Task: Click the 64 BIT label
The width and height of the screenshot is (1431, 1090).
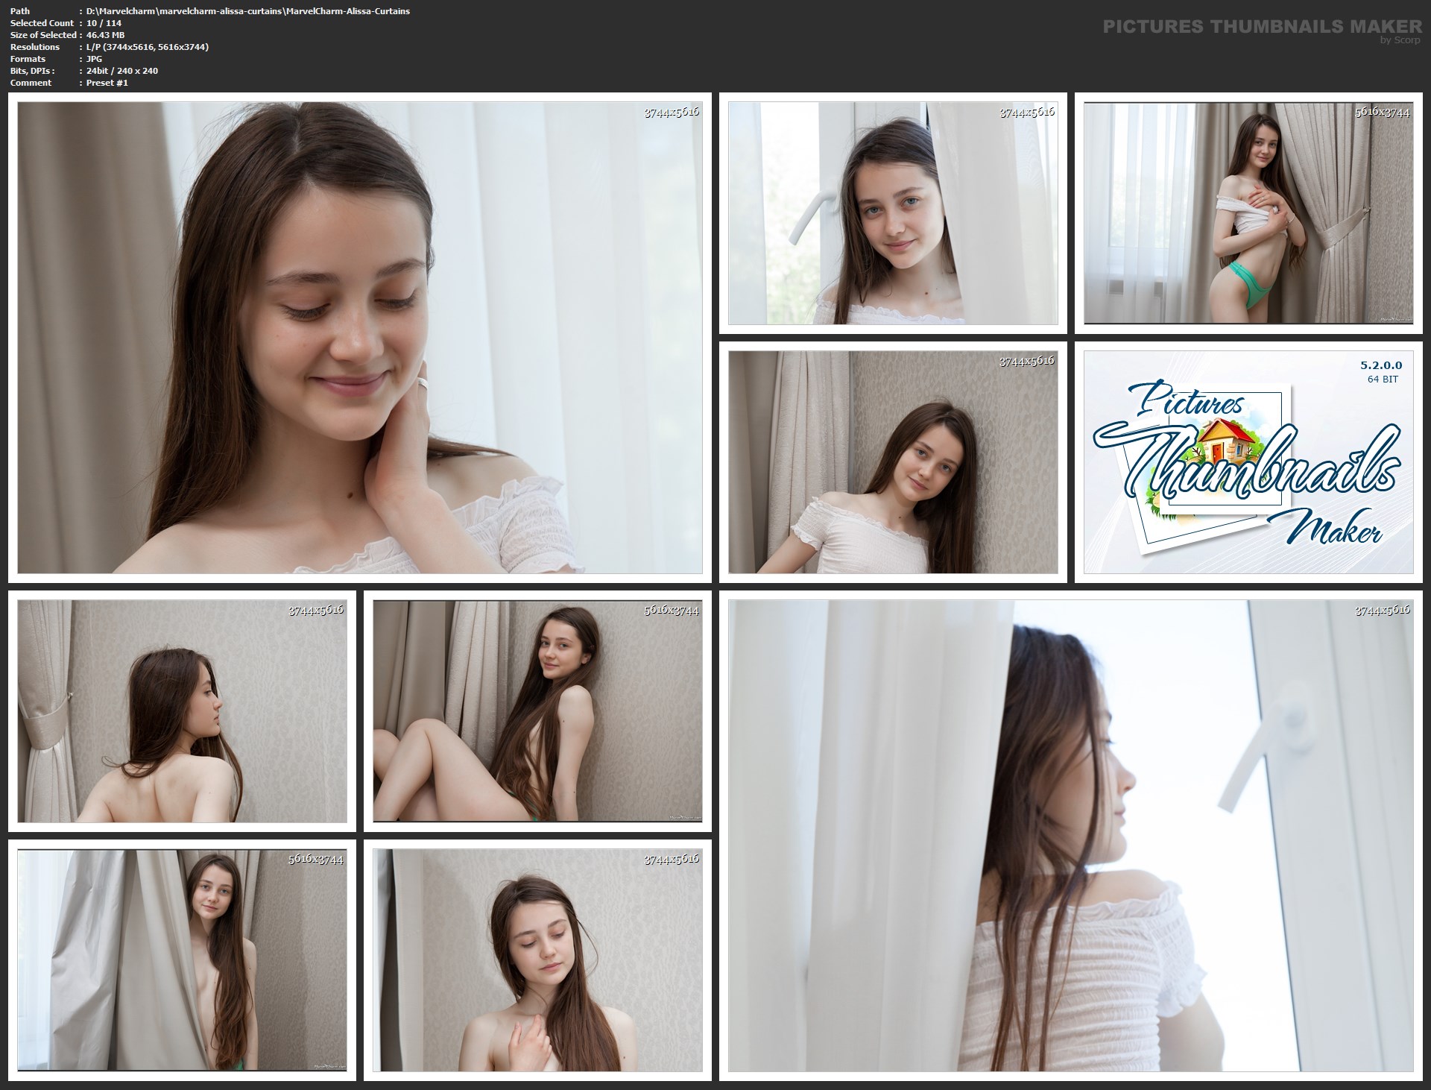Action: tap(1383, 379)
